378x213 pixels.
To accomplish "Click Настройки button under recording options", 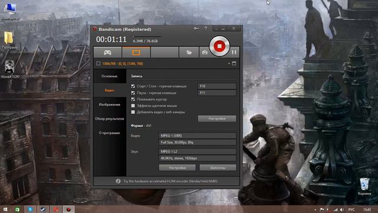I will click(x=217, y=118).
